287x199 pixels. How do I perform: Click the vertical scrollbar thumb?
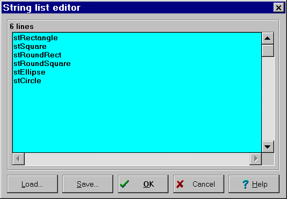268,50
